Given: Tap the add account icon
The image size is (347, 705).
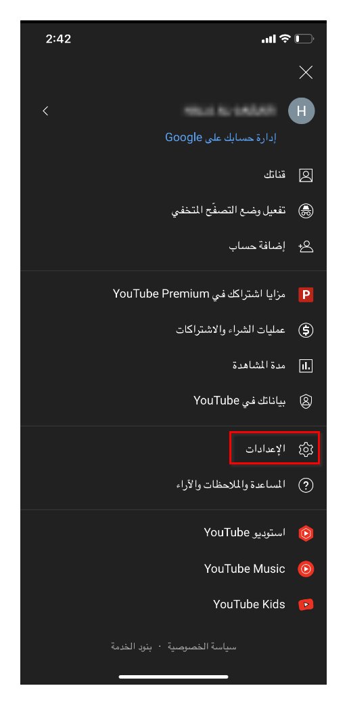Looking at the screenshot, I should coord(306,246).
